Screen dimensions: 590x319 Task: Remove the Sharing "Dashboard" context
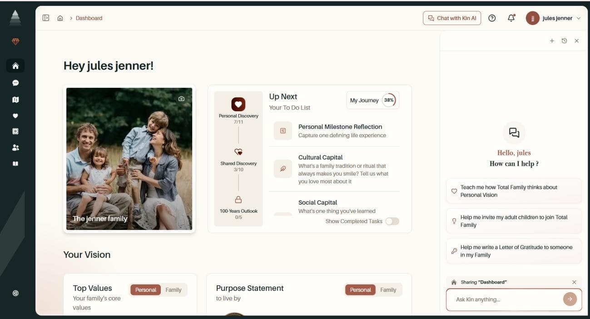coord(574,282)
